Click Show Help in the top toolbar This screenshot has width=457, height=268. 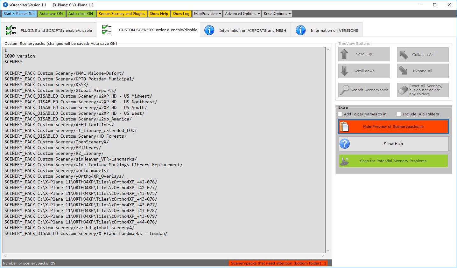pos(159,14)
